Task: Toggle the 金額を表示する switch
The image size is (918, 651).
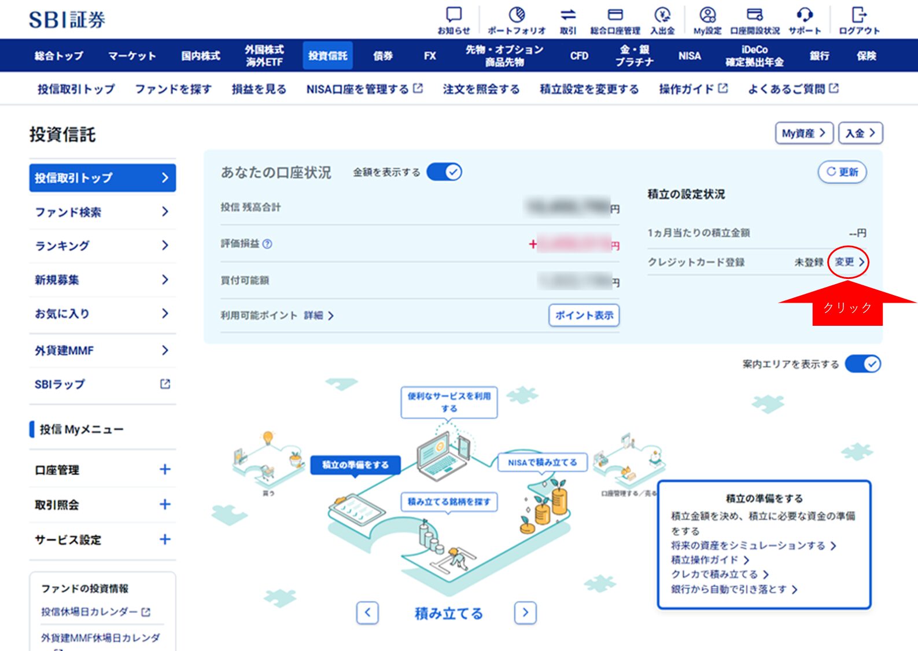Action: coord(444,172)
